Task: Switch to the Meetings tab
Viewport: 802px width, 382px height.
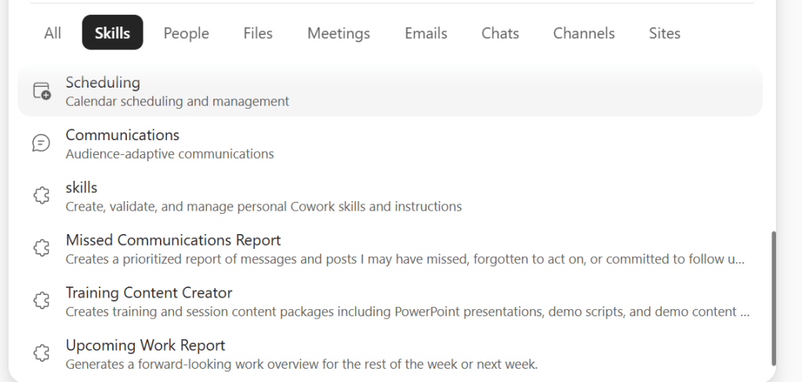Action: [339, 33]
